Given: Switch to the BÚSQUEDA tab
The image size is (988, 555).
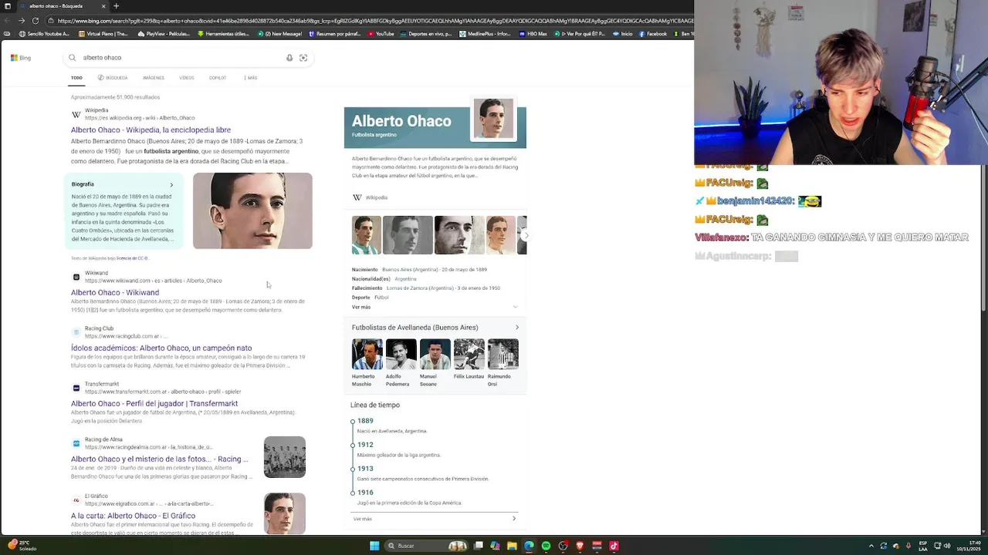Looking at the screenshot, I should (x=113, y=78).
